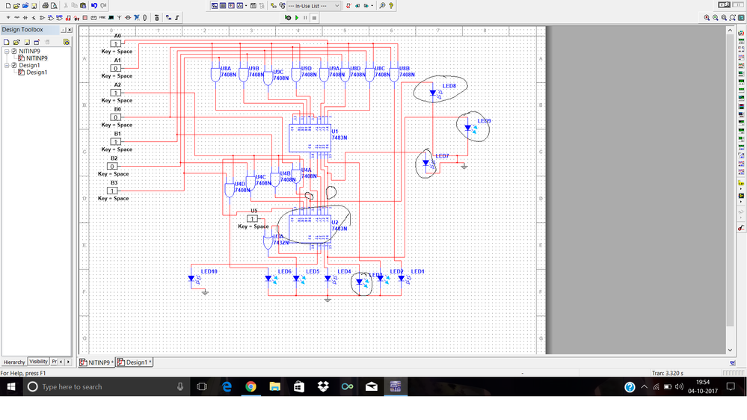Switch to the Hierarchy tab
This screenshot has width=747, height=420.
click(x=13, y=362)
